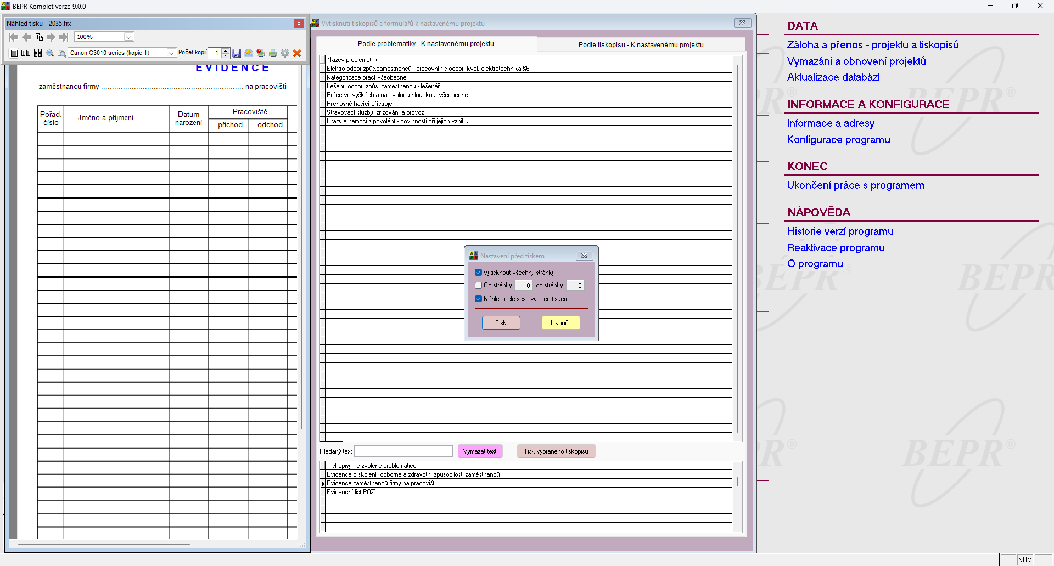Select single-page view layout icon
1054x566 pixels.
(x=14, y=53)
